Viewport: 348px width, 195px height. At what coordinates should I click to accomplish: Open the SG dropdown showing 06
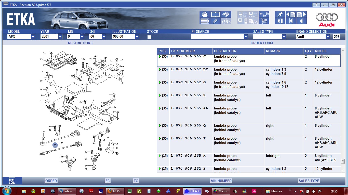[x=104, y=37]
